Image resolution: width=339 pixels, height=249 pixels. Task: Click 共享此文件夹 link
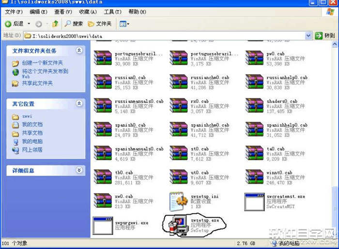pos(37,83)
